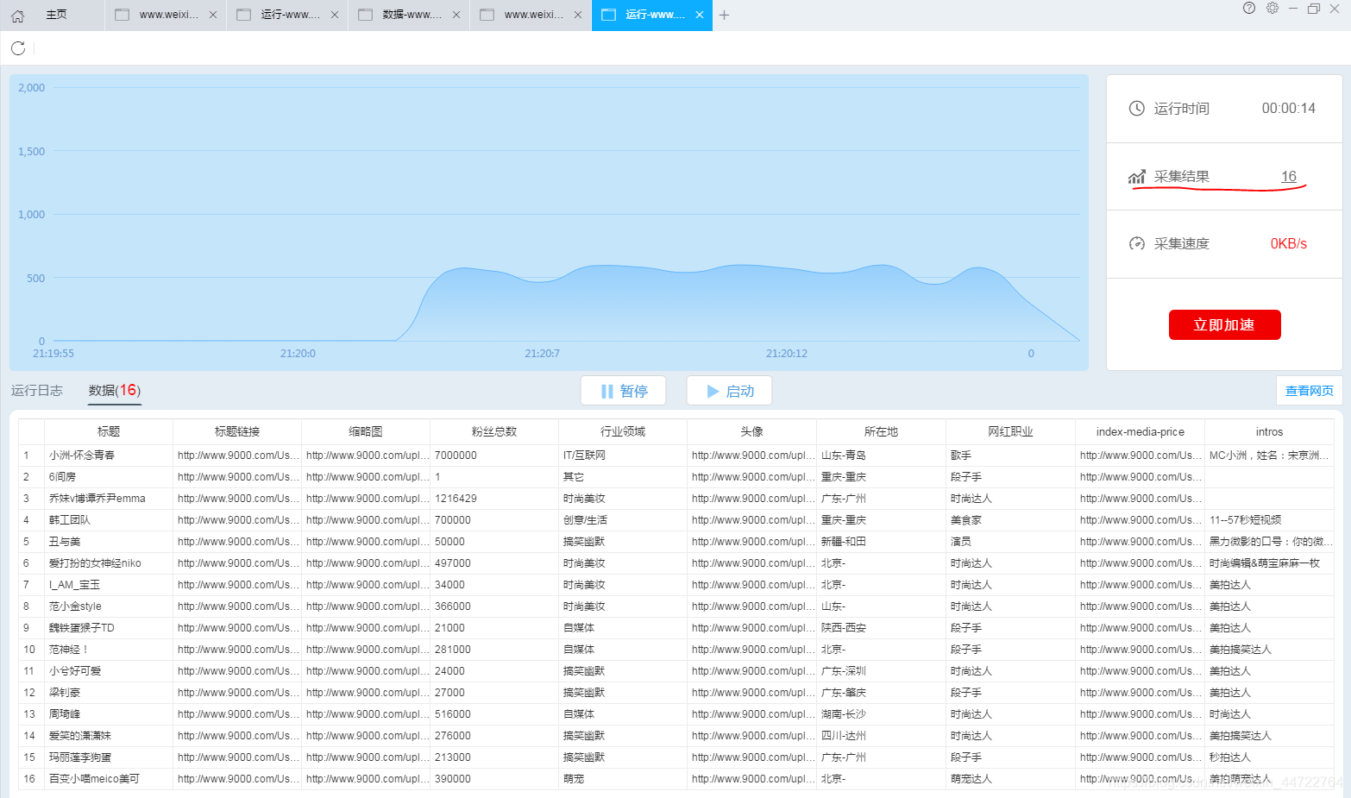Click the home icon in tab bar
The height and width of the screenshot is (798, 1351).
pos(17,16)
